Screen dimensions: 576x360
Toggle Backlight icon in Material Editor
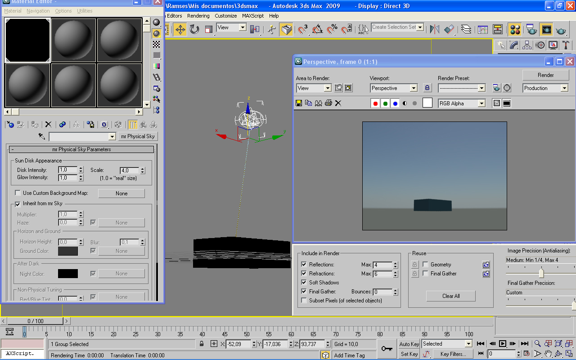157,34
